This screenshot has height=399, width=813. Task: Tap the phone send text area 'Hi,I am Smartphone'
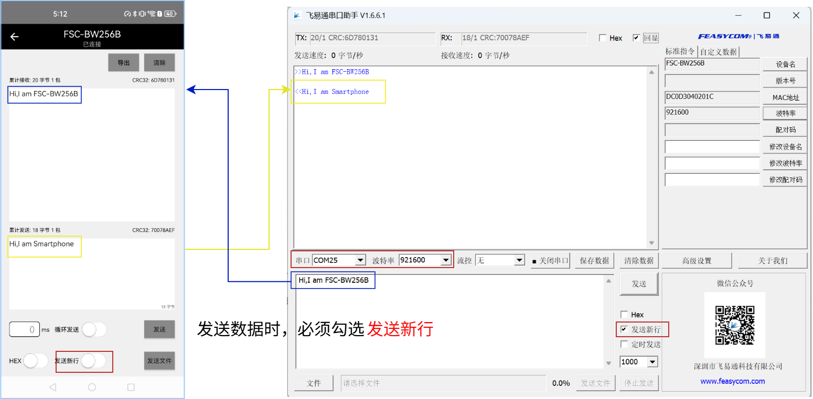[92, 274]
